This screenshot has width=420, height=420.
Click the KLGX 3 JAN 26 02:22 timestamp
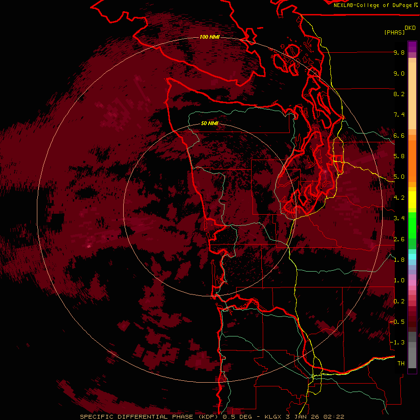[304, 417]
